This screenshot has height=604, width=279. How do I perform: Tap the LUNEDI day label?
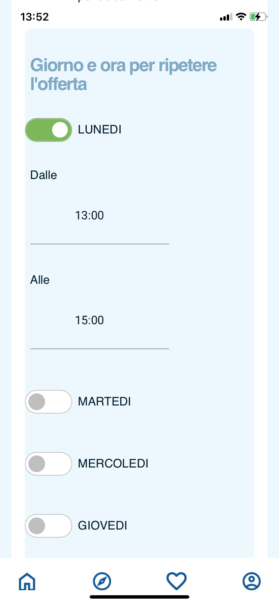point(100,130)
